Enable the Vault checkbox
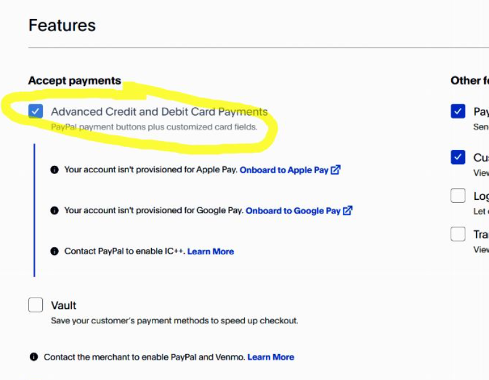 pos(35,304)
